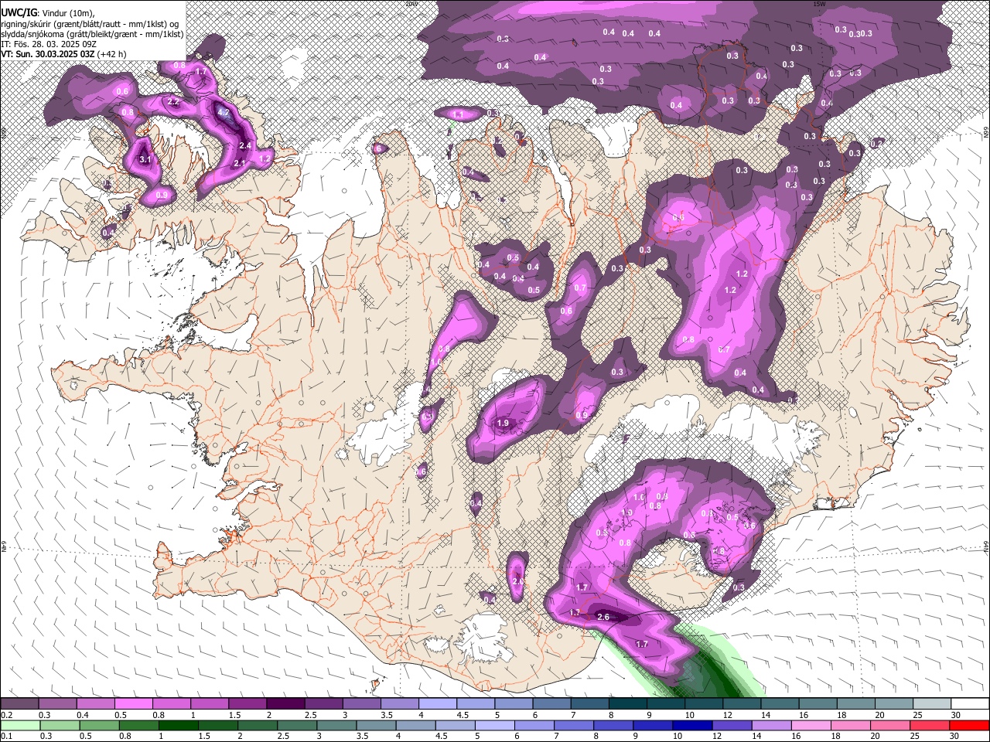Click the 2.1 precipitation value on the map
Viewport: 990px width, 742px height.
point(239,163)
